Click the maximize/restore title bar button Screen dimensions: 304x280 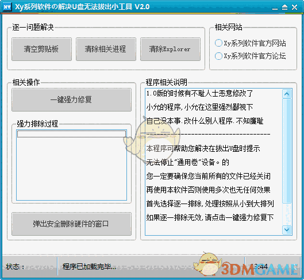[x=284, y=7]
